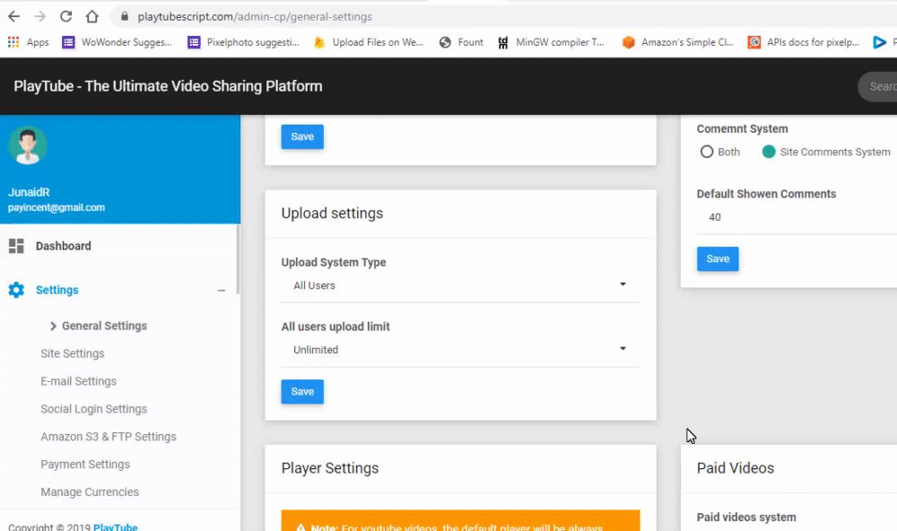This screenshot has width=897, height=531.
Task: Open the Upload System Type dropdown
Action: (x=460, y=285)
